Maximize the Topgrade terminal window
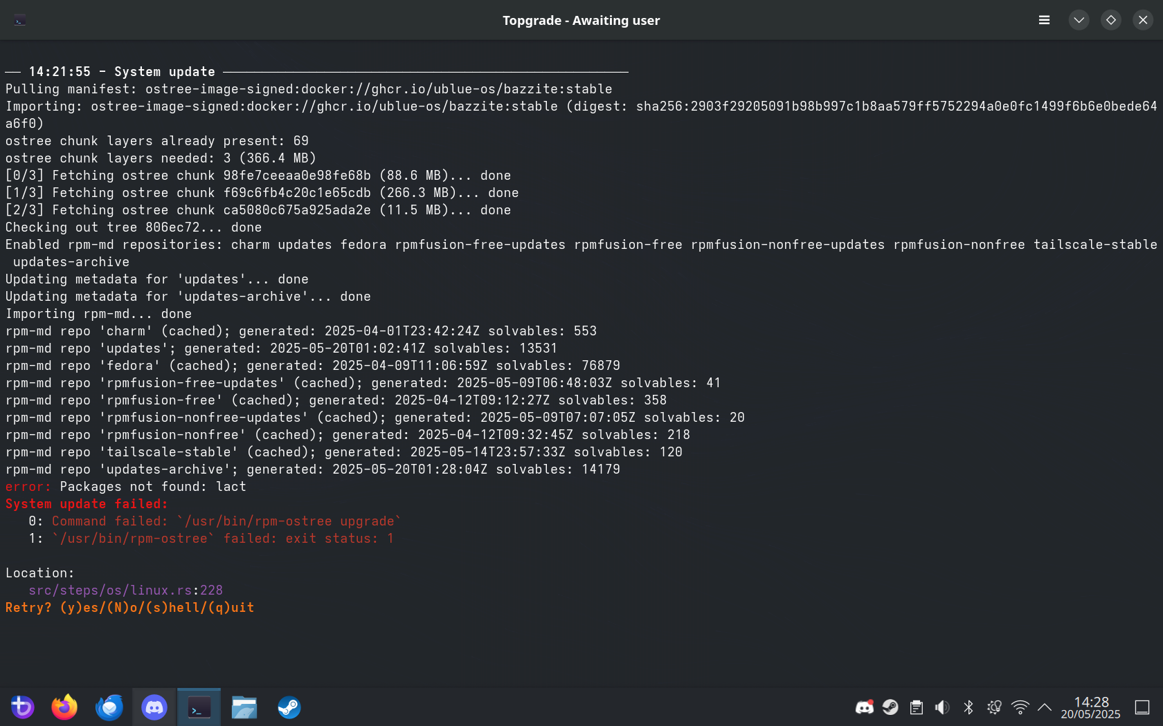The width and height of the screenshot is (1163, 726). click(1111, 20)
